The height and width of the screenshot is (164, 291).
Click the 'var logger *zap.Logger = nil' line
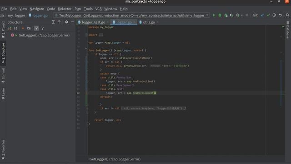(109, 42)
